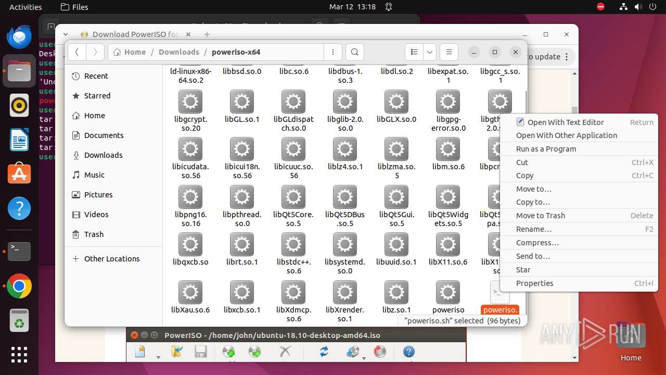666x375 pixels.
Task: Select the libstdc++.so.6 file
Action: tap(293, 254)
